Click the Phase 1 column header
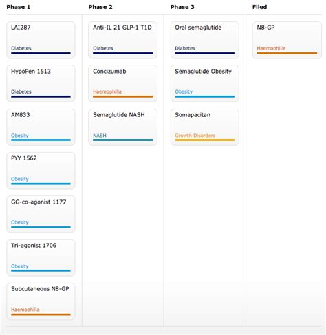Screen dimensions: 326x335 tap(19, 7)
